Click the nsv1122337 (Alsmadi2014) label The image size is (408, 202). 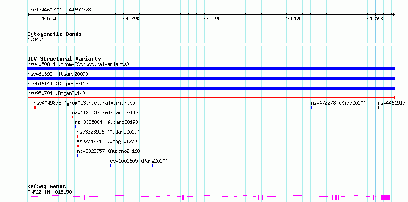(105, 112)
